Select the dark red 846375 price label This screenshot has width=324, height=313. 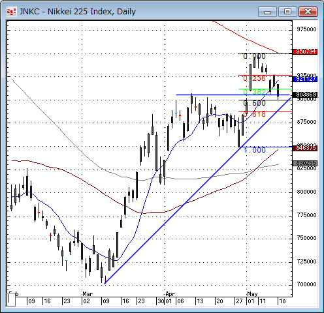pyautogui.click(x=305, y=148)
